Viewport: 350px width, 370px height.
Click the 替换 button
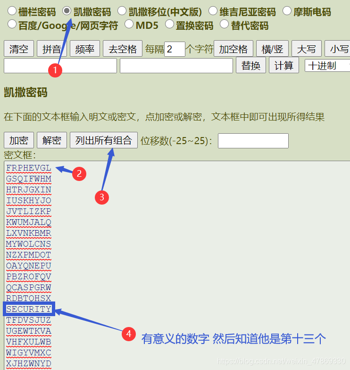click(x=251, y=65)
